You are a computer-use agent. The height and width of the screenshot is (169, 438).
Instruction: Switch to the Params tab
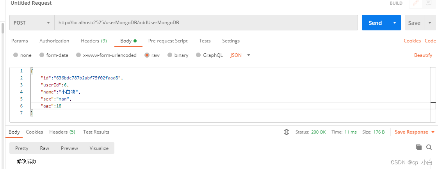[20, 40]
